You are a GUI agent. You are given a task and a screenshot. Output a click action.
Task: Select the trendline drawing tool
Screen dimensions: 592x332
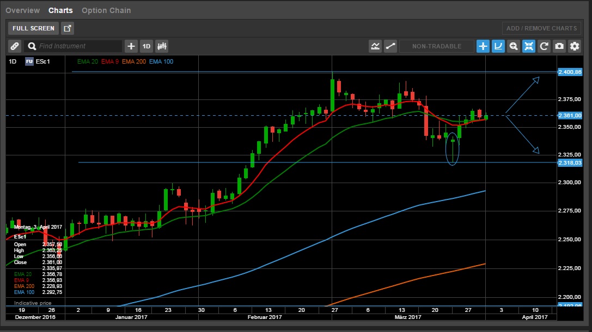click(x=390, y=46)
